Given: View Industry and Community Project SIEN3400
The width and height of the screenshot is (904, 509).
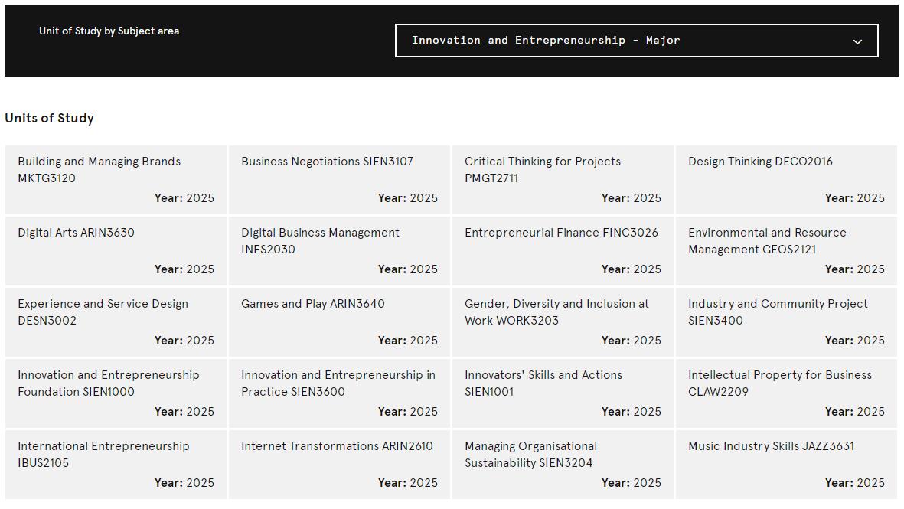Looking at the screenshot, I should (x=786, y=322).
